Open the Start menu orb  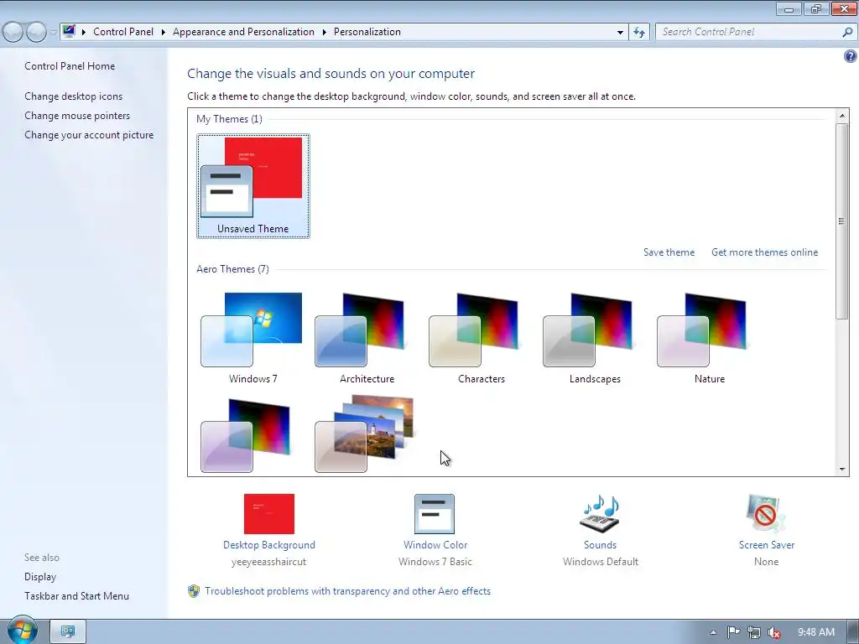22,631
